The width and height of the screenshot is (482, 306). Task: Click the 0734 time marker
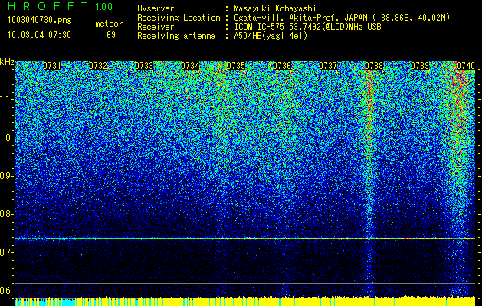coord(190,66)
